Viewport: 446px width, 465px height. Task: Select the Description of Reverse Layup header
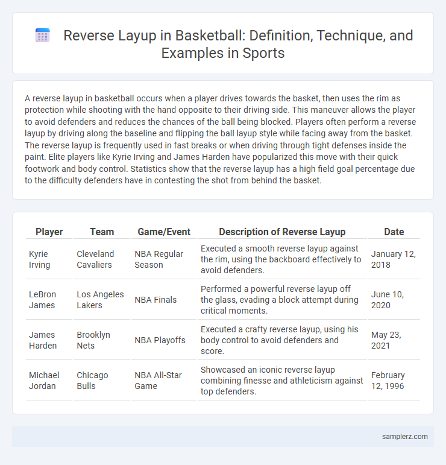pyautogui.click(x=282, y=232)
